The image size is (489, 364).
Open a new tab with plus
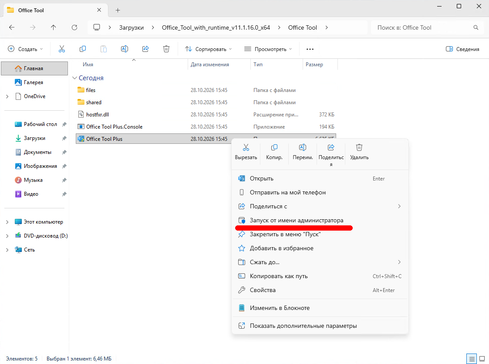point(118,10)
